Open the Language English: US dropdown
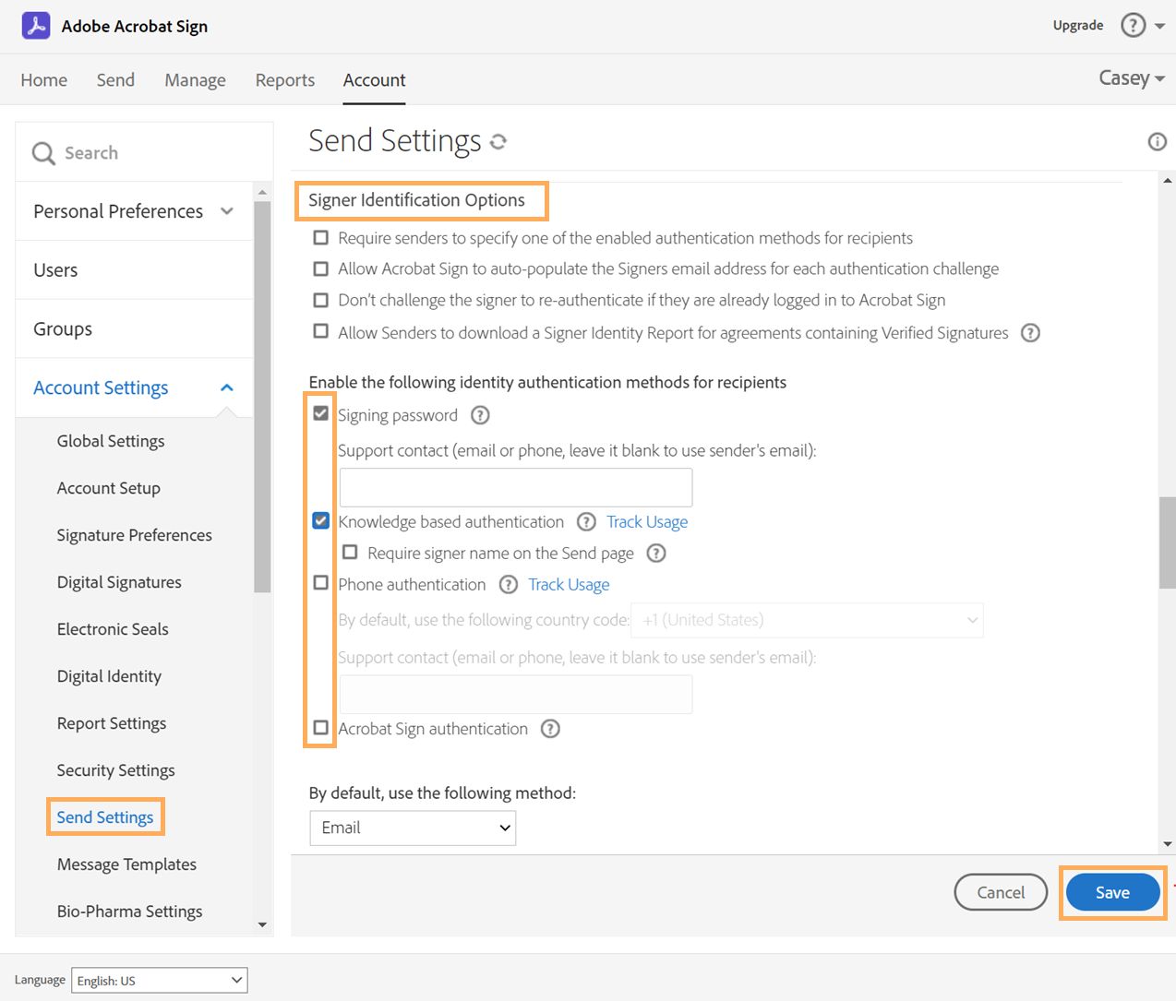Viewport: 1176px width, 1001px height. tap(160, 980)
